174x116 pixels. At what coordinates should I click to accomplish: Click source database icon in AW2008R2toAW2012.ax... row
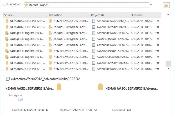pos(7,63)
